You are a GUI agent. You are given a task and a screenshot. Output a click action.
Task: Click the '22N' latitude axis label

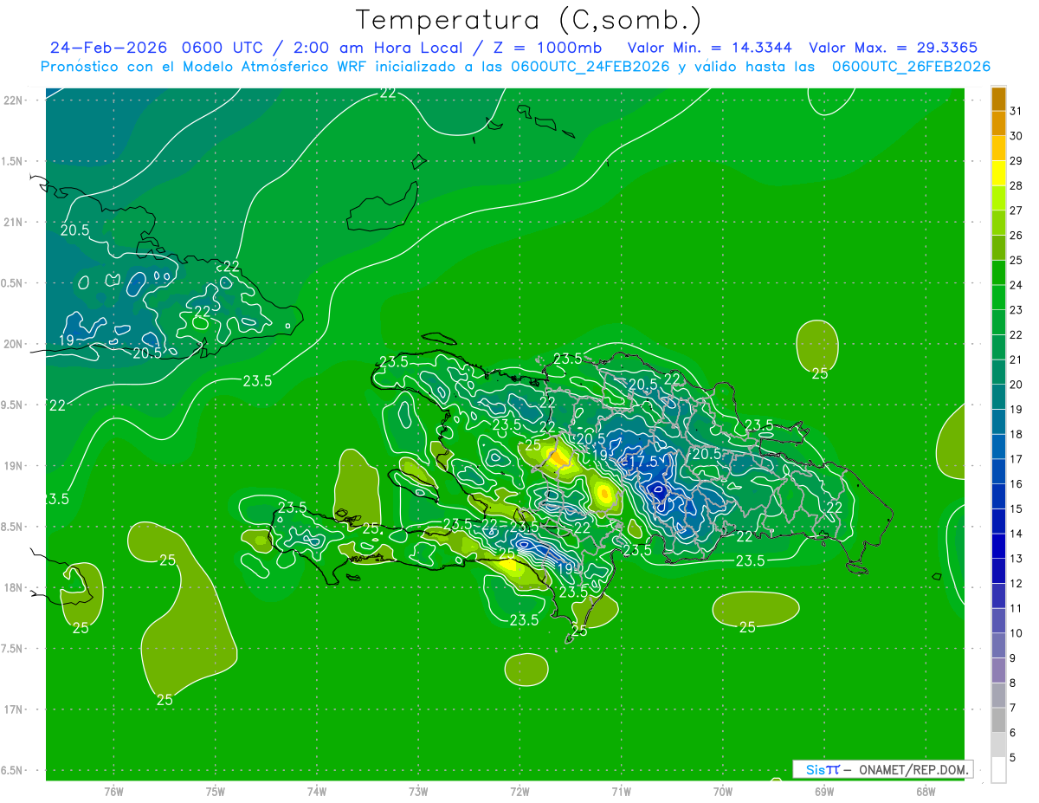[x=13, y=100]
